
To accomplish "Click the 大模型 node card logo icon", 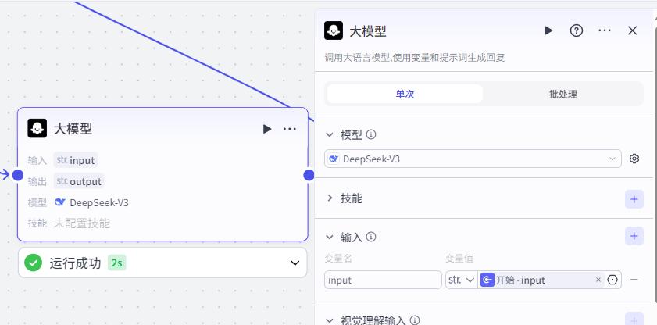I will (37, 128).
